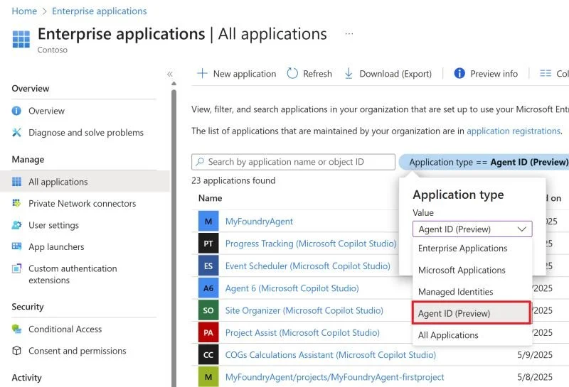The width and height of the screenshot is (569, 387).
Task: Click the Columns list icon in toolbar
Action: 545,74
